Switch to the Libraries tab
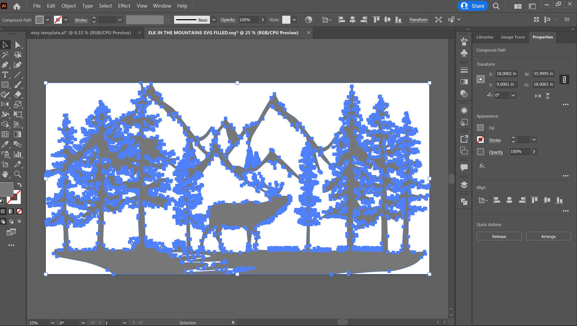 point(485,37)
